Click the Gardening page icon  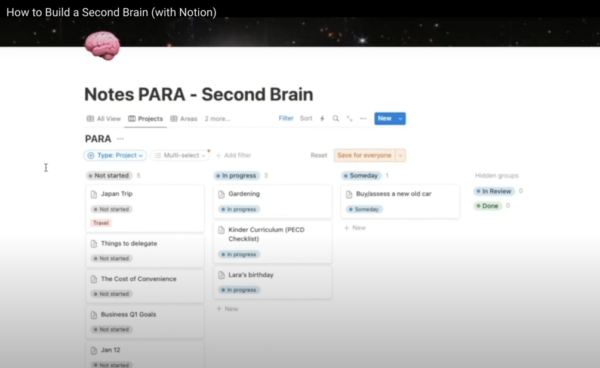tap(221, 194)
